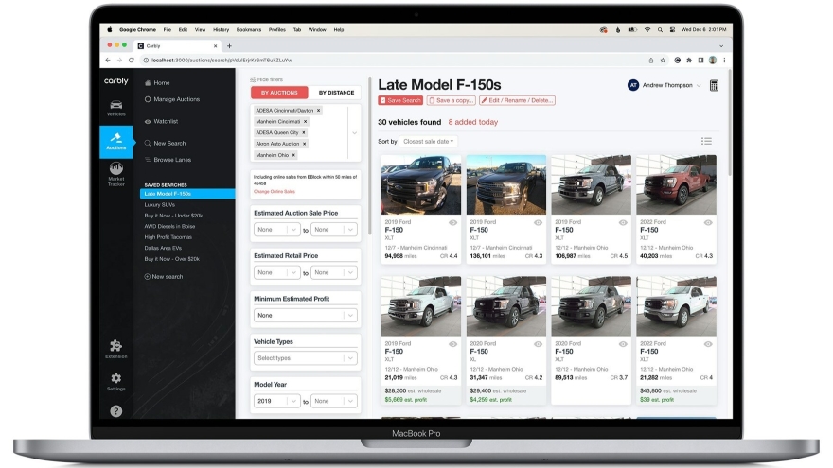
Task: Click Hide filters icon
Action: [x=253, y=79]
